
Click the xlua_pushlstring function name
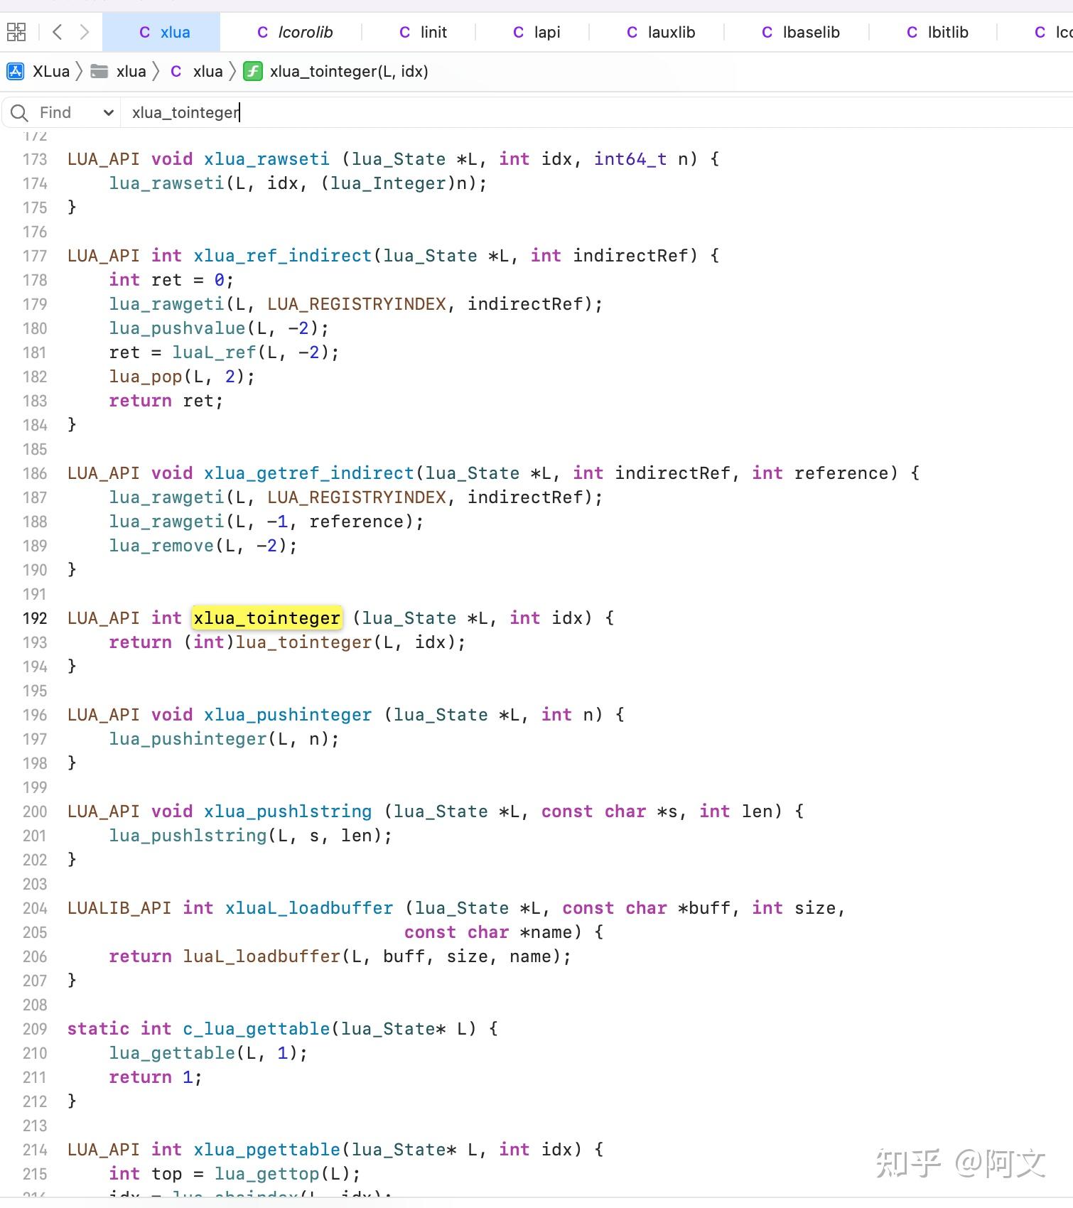point(288,811)
